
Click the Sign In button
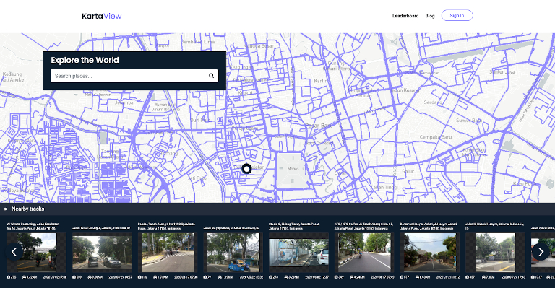pyautogui.click(x=457, y=16)
